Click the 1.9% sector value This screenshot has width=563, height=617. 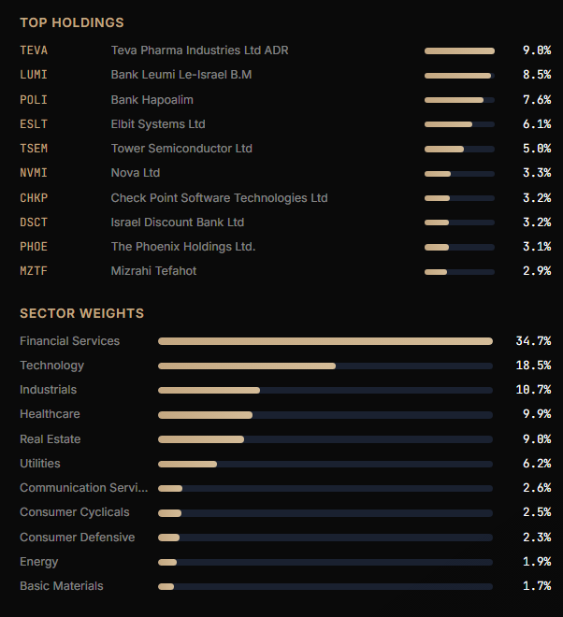click(537, 562)
